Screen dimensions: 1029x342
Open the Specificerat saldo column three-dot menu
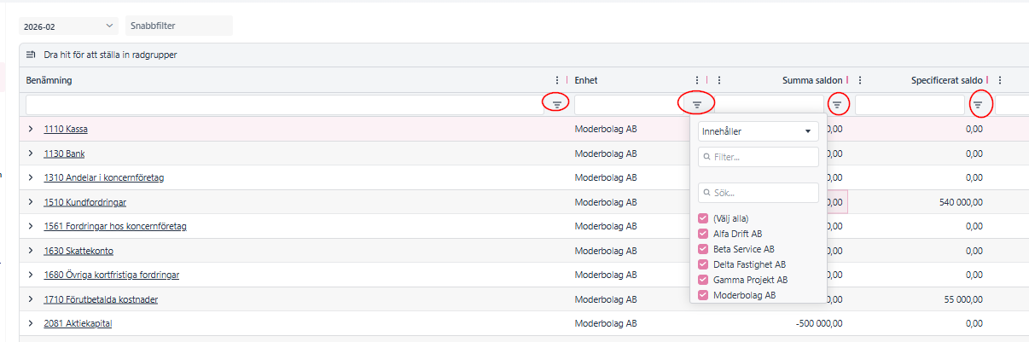999,80
